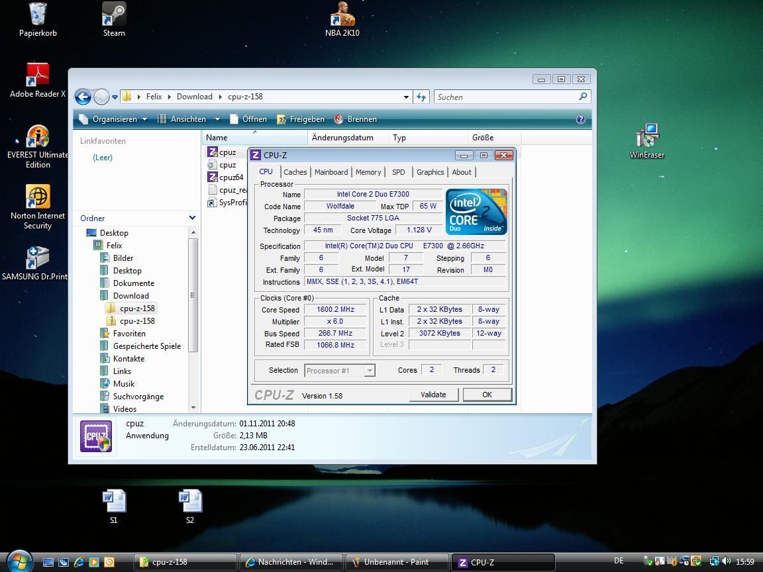
Task: Select the Gespeicherte Spiele folder
Action: 140,346
